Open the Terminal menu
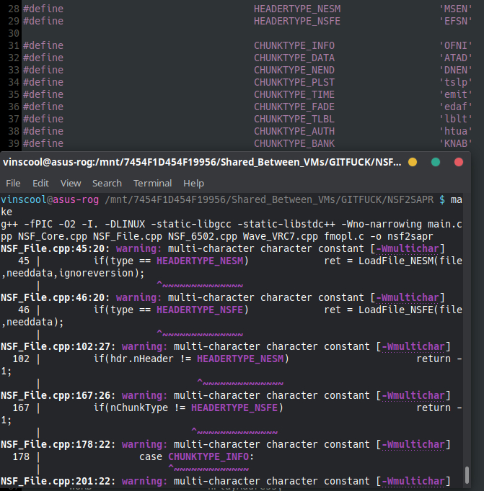The width and height of the screenshot is (484, 491). (x=152, y=183)
